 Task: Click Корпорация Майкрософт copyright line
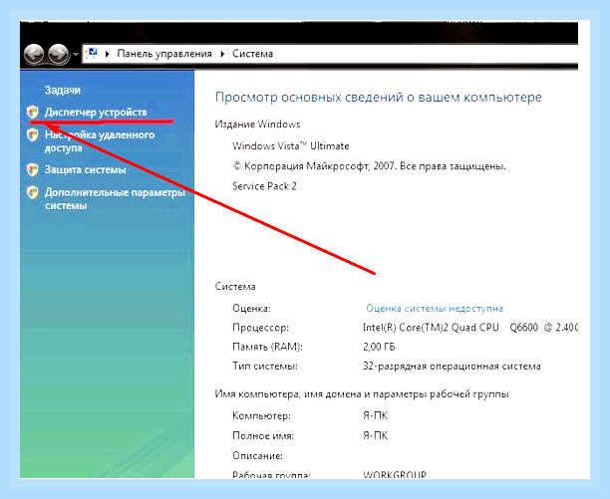coord(369,166)
